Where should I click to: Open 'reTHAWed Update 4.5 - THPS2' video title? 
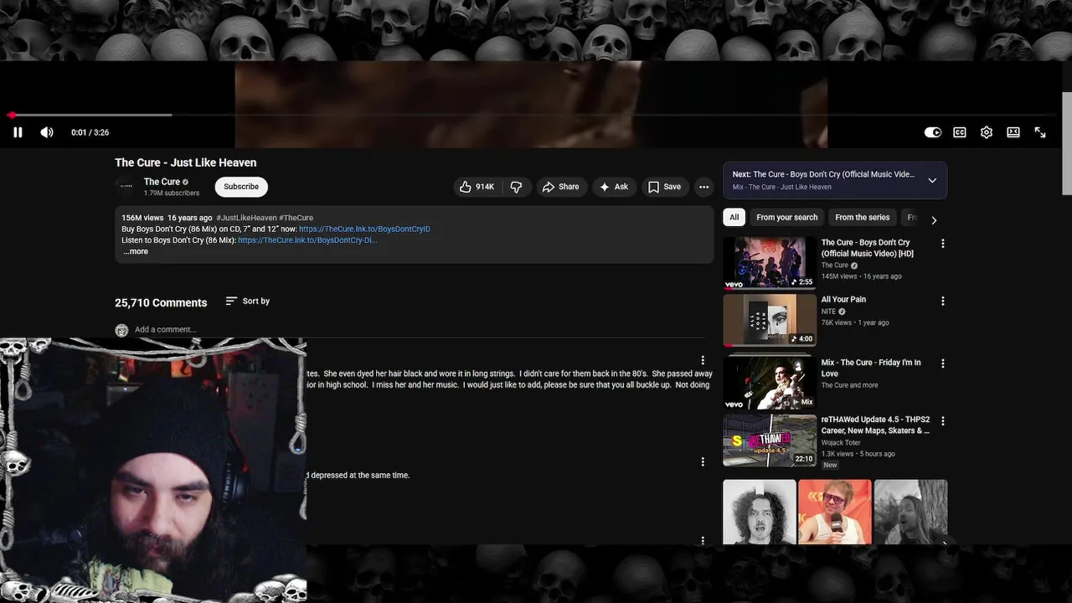[x=875, y=425]
